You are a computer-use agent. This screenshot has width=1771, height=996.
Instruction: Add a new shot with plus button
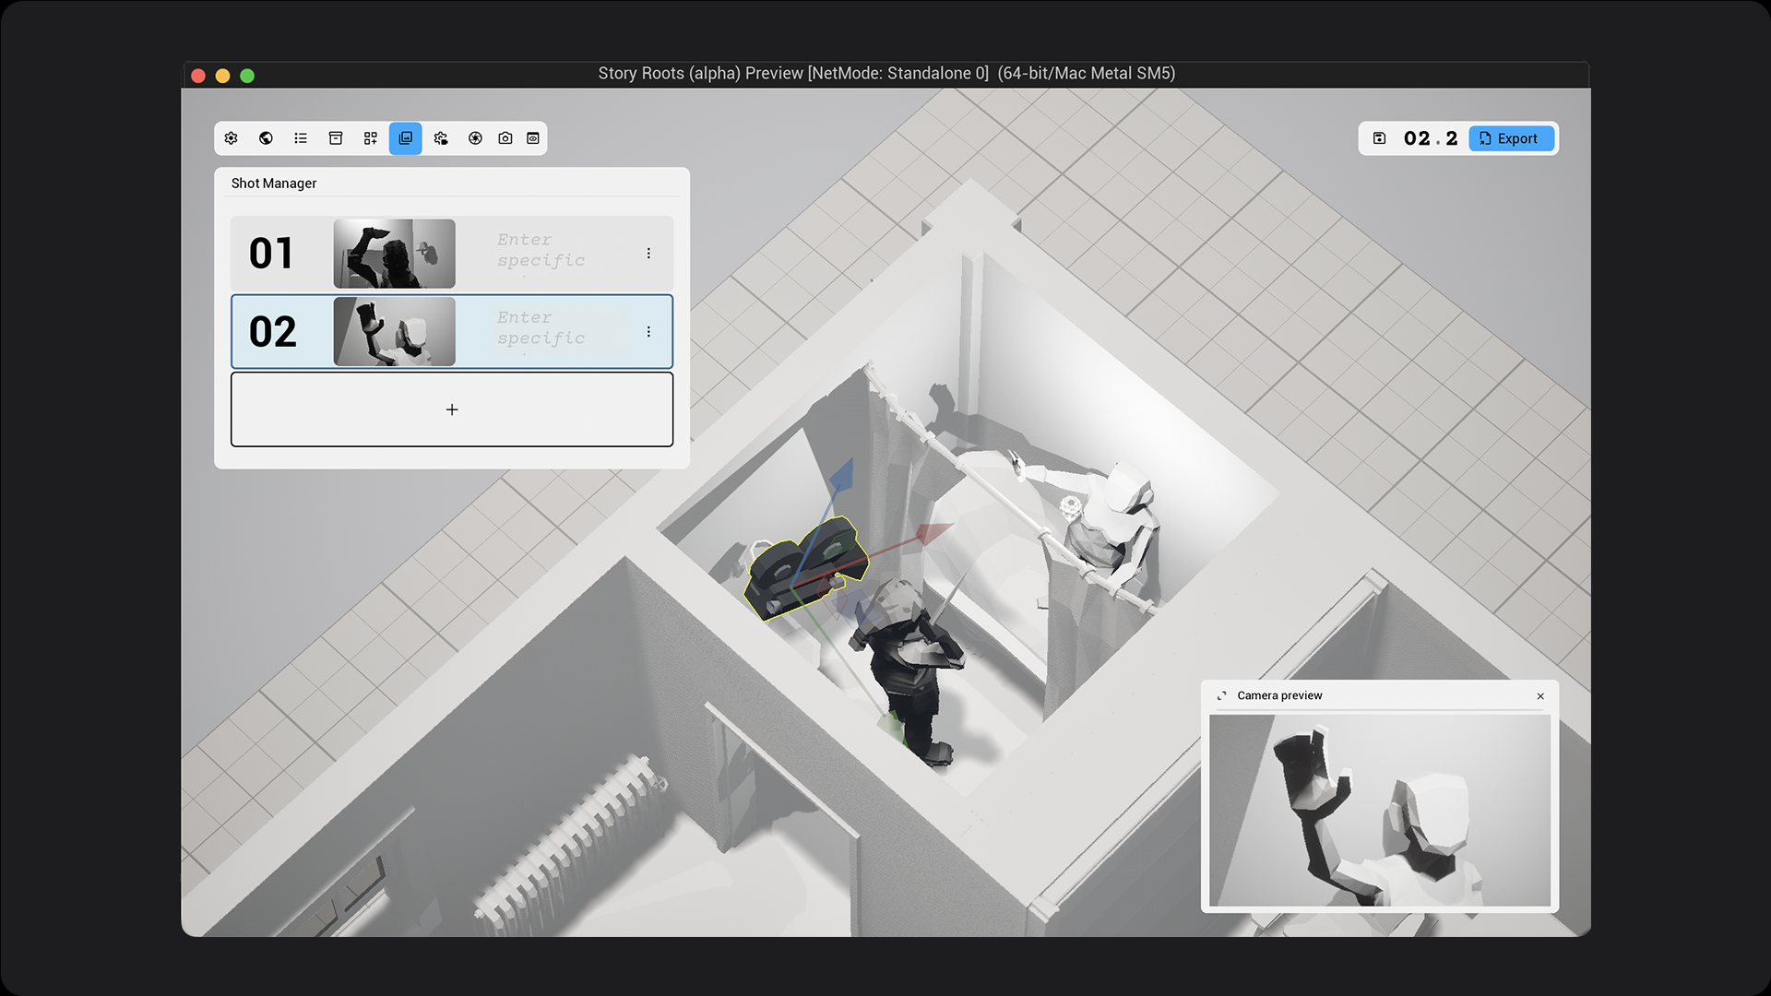pos(452,409)
